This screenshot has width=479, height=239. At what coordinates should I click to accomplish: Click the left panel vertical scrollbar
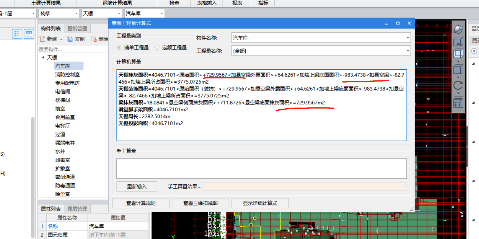point(33,177)
